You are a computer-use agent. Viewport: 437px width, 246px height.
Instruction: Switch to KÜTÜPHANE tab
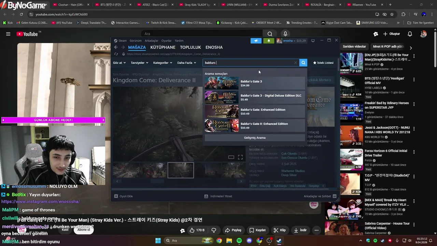(163, 47)
